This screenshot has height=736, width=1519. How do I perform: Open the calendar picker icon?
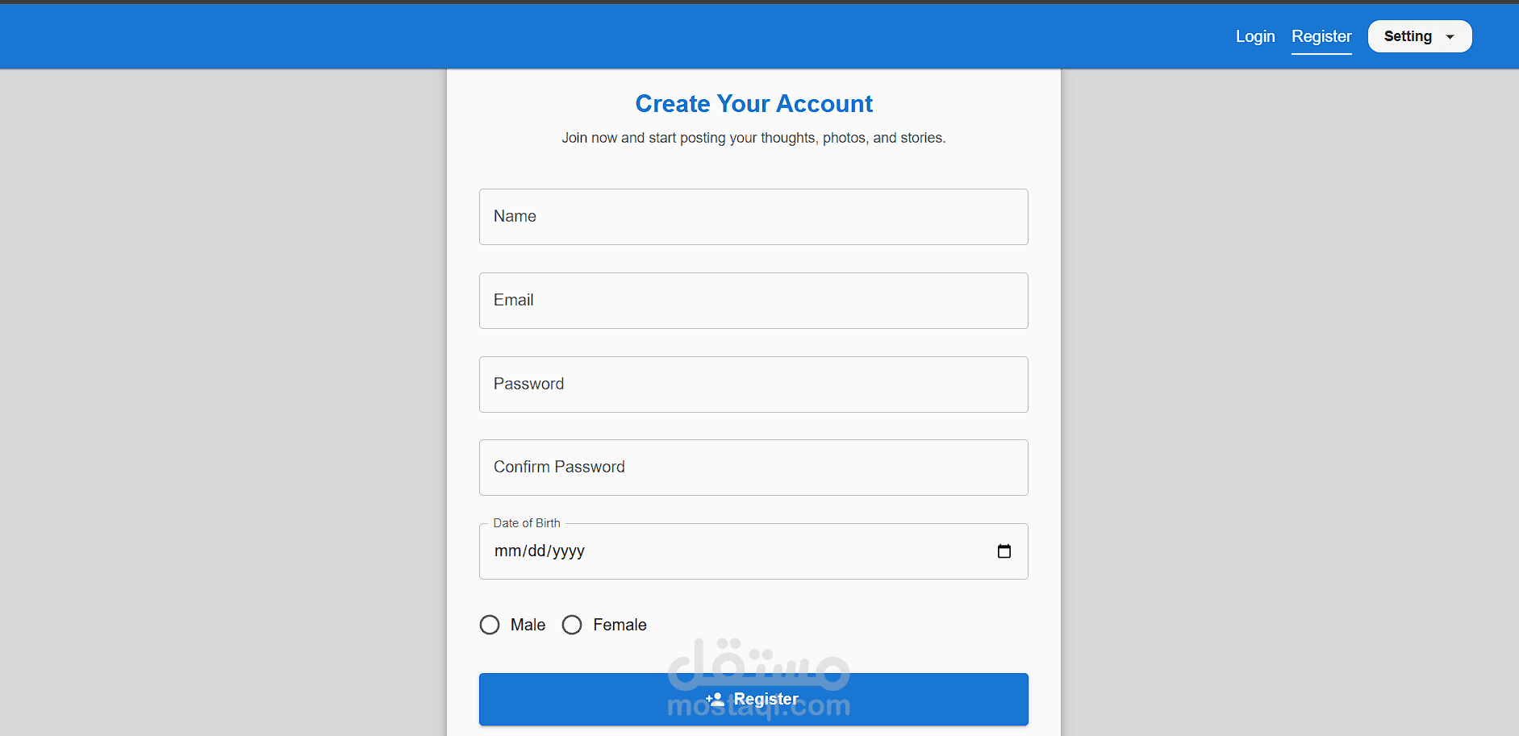point(1004,551)
